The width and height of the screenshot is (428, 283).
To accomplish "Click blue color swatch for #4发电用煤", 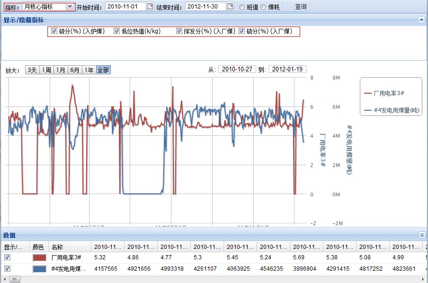I will coord(39,269).
